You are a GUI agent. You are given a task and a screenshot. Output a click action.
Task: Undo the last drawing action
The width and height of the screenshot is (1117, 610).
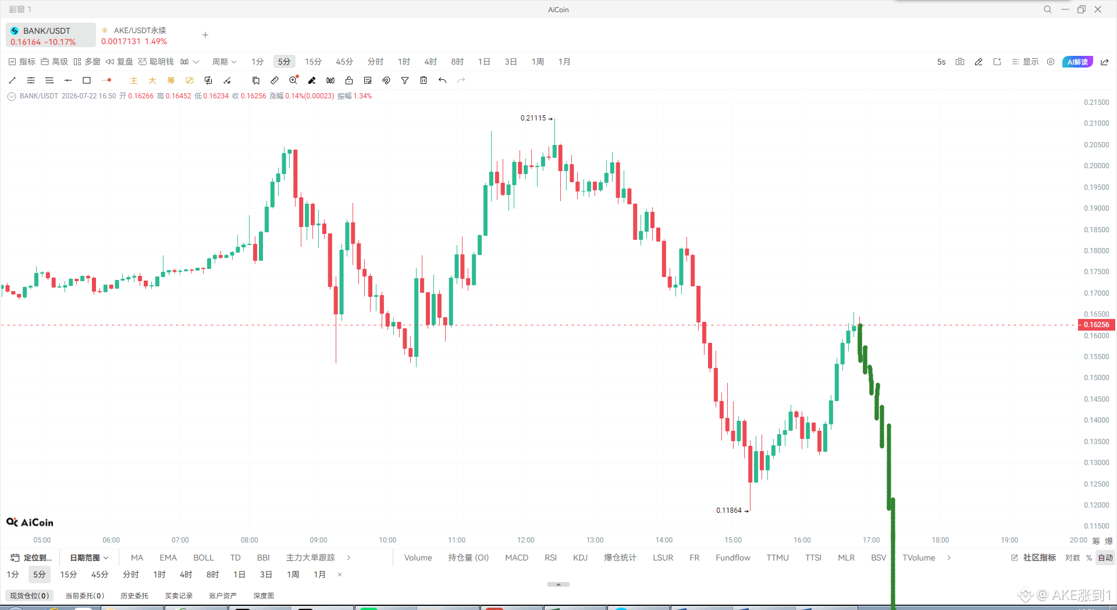click(x=443, y=80)
